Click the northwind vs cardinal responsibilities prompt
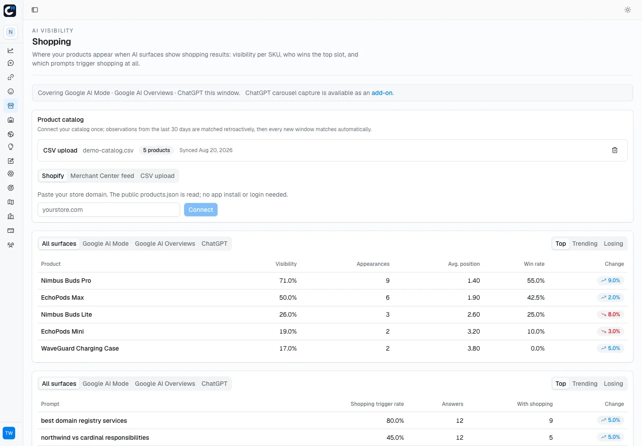Image resolution: width=642 pixels, height=446 pixels. point(95,438)
